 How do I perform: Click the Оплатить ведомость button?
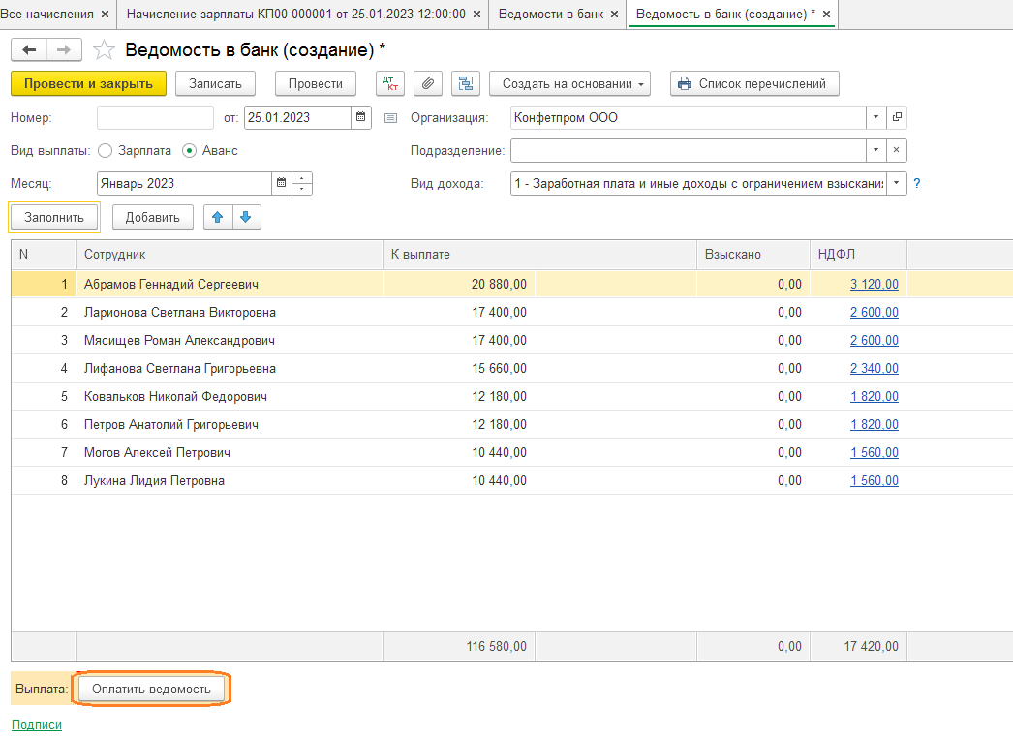click(151, 689)
